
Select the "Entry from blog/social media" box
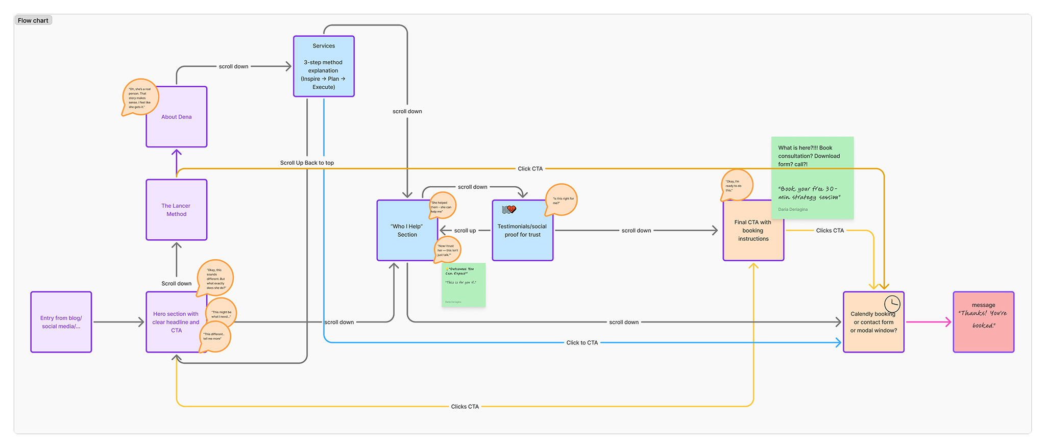pos(61,322)
